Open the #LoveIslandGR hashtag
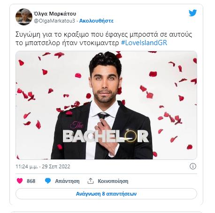The height and width of the screenshot is (213, 215). [144, 43]
